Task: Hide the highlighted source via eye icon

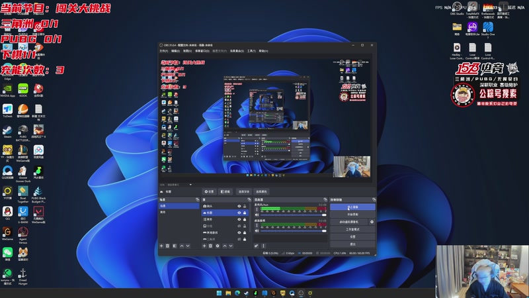Action: [239, 213]
